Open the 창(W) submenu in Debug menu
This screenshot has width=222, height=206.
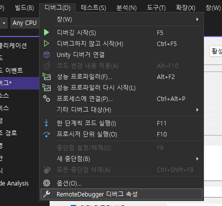121,19
